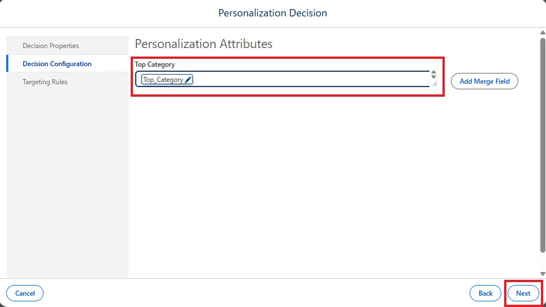This screenshot has width=546, height=307.
Task: Click the Top Category field label
Action: tap(154, 64)
